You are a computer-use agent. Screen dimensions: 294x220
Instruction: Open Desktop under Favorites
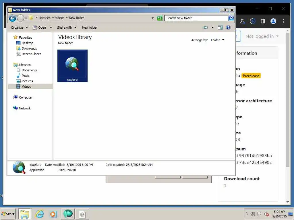27,43
